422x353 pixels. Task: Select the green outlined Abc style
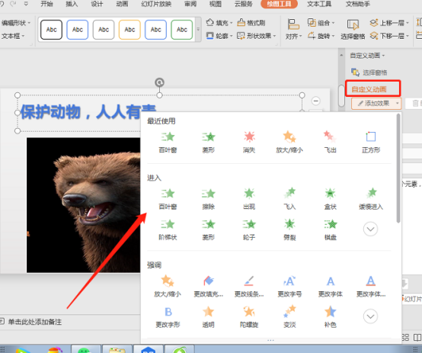[x=181, y=30]
